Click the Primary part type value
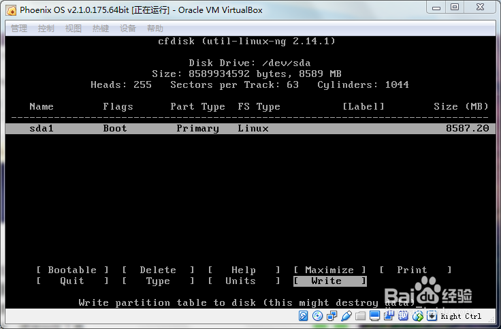This screenshot has height=329, width=501. [198, 129]
